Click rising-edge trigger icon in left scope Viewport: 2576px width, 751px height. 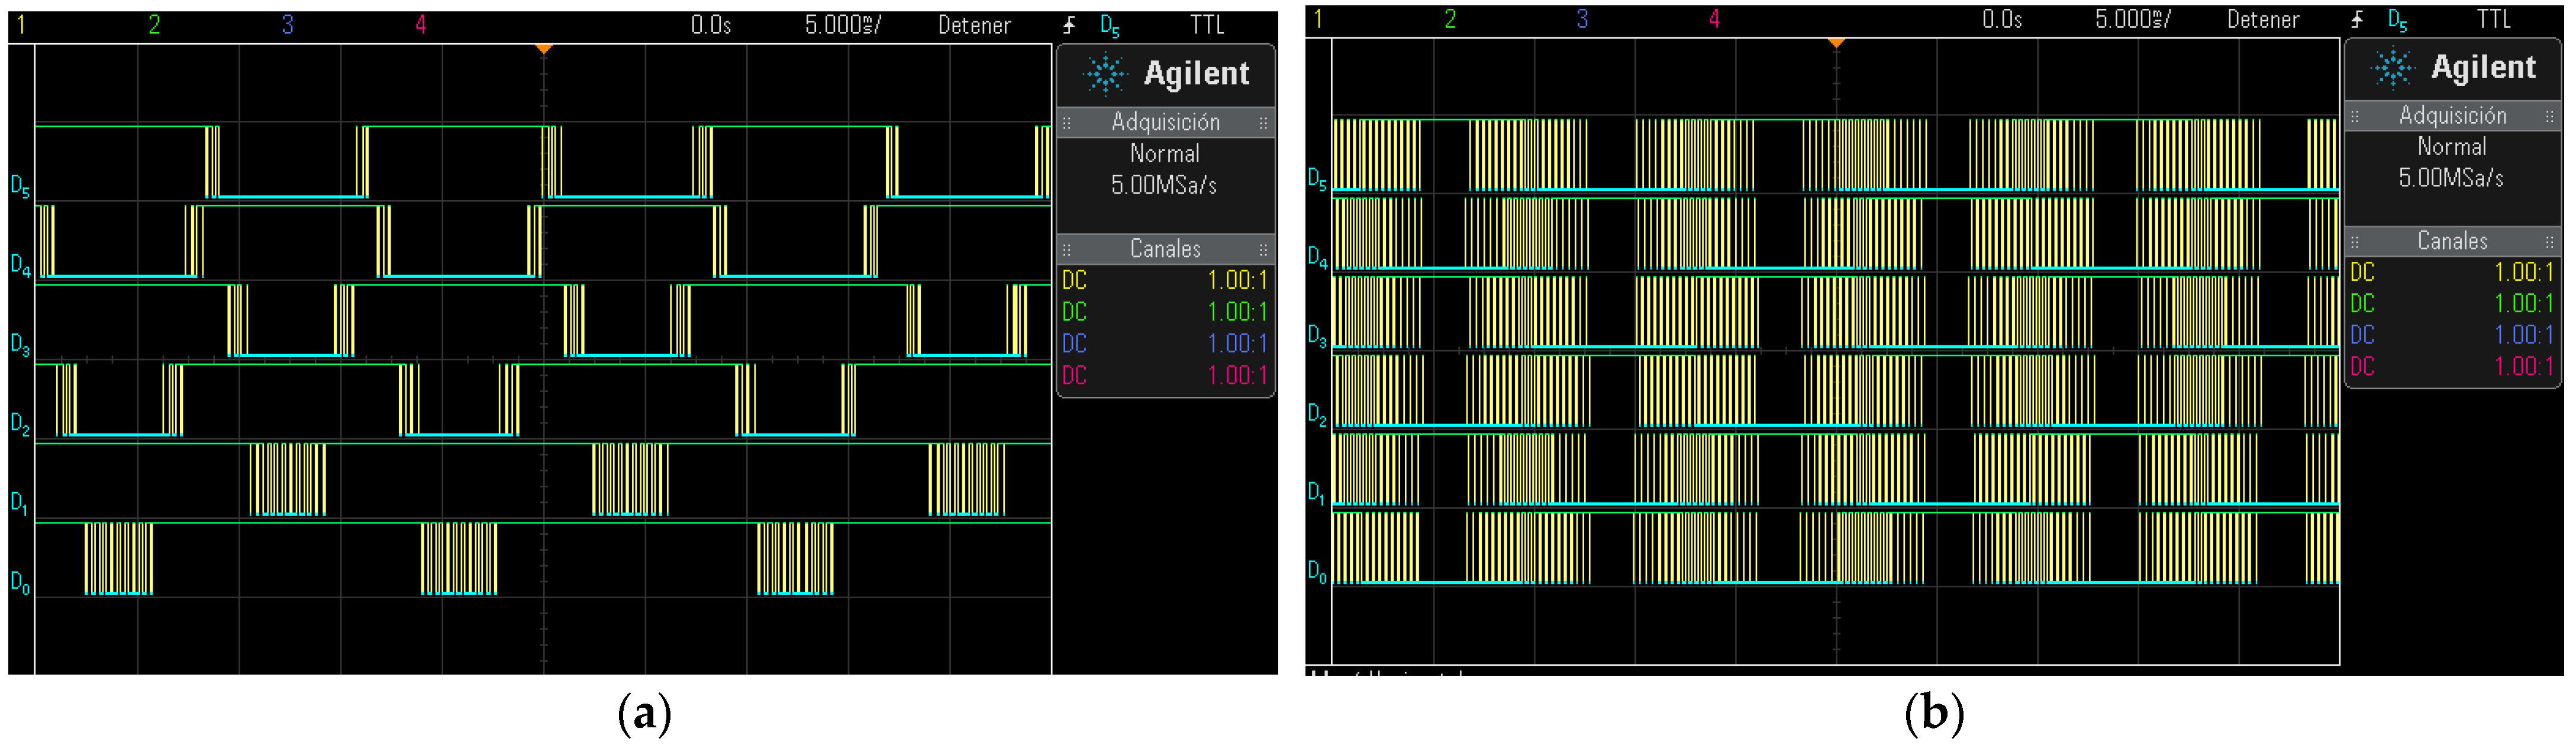coord(1069,25)
